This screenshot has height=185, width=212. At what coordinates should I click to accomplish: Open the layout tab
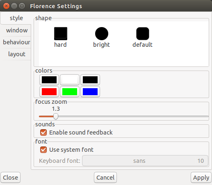click(x=17, y=54)
